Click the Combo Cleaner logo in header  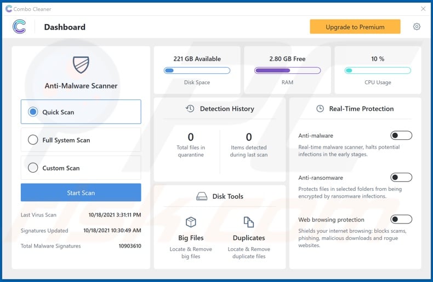click(x=19, y=27)
